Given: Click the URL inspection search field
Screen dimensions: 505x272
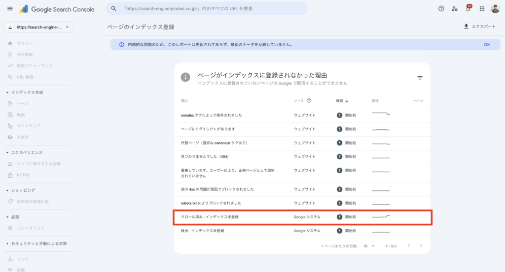Looking at the screenshot, I should coord(207,9).
